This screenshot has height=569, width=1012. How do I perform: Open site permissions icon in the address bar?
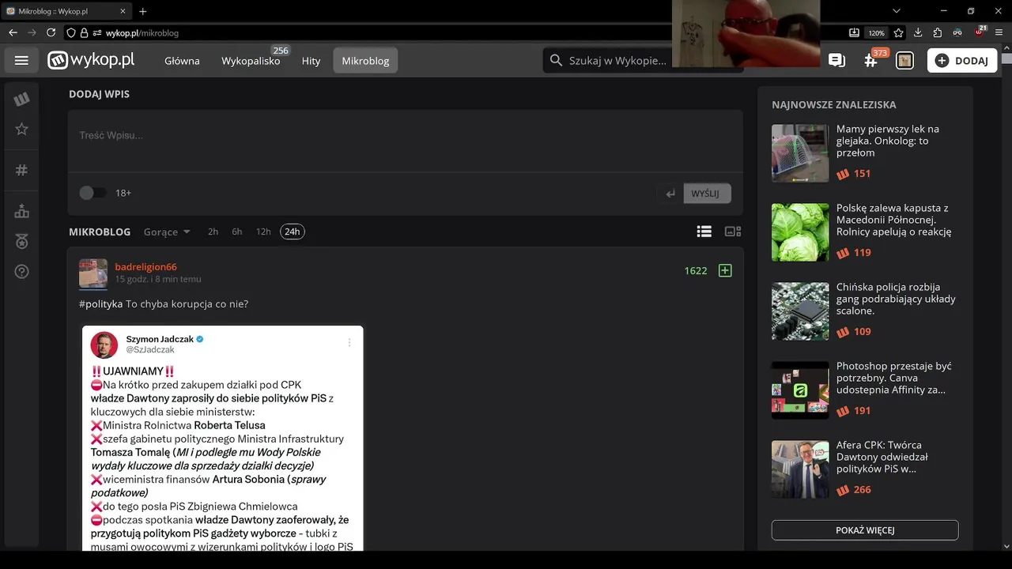(98, 33)
